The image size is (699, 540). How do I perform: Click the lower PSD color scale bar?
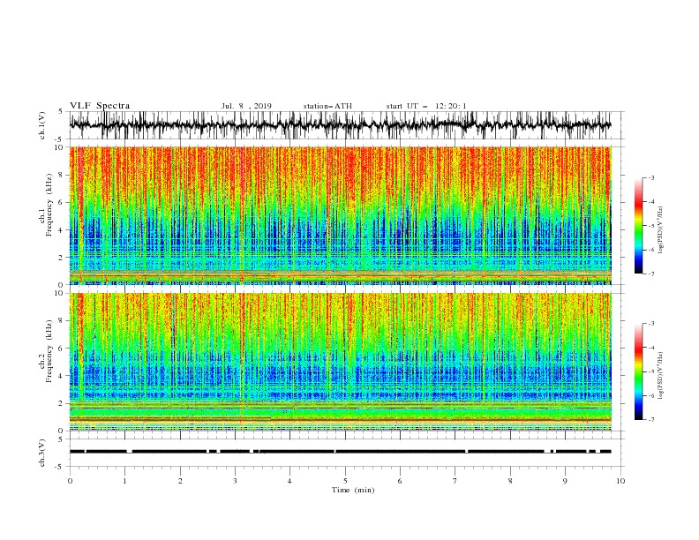pos(638,371)
